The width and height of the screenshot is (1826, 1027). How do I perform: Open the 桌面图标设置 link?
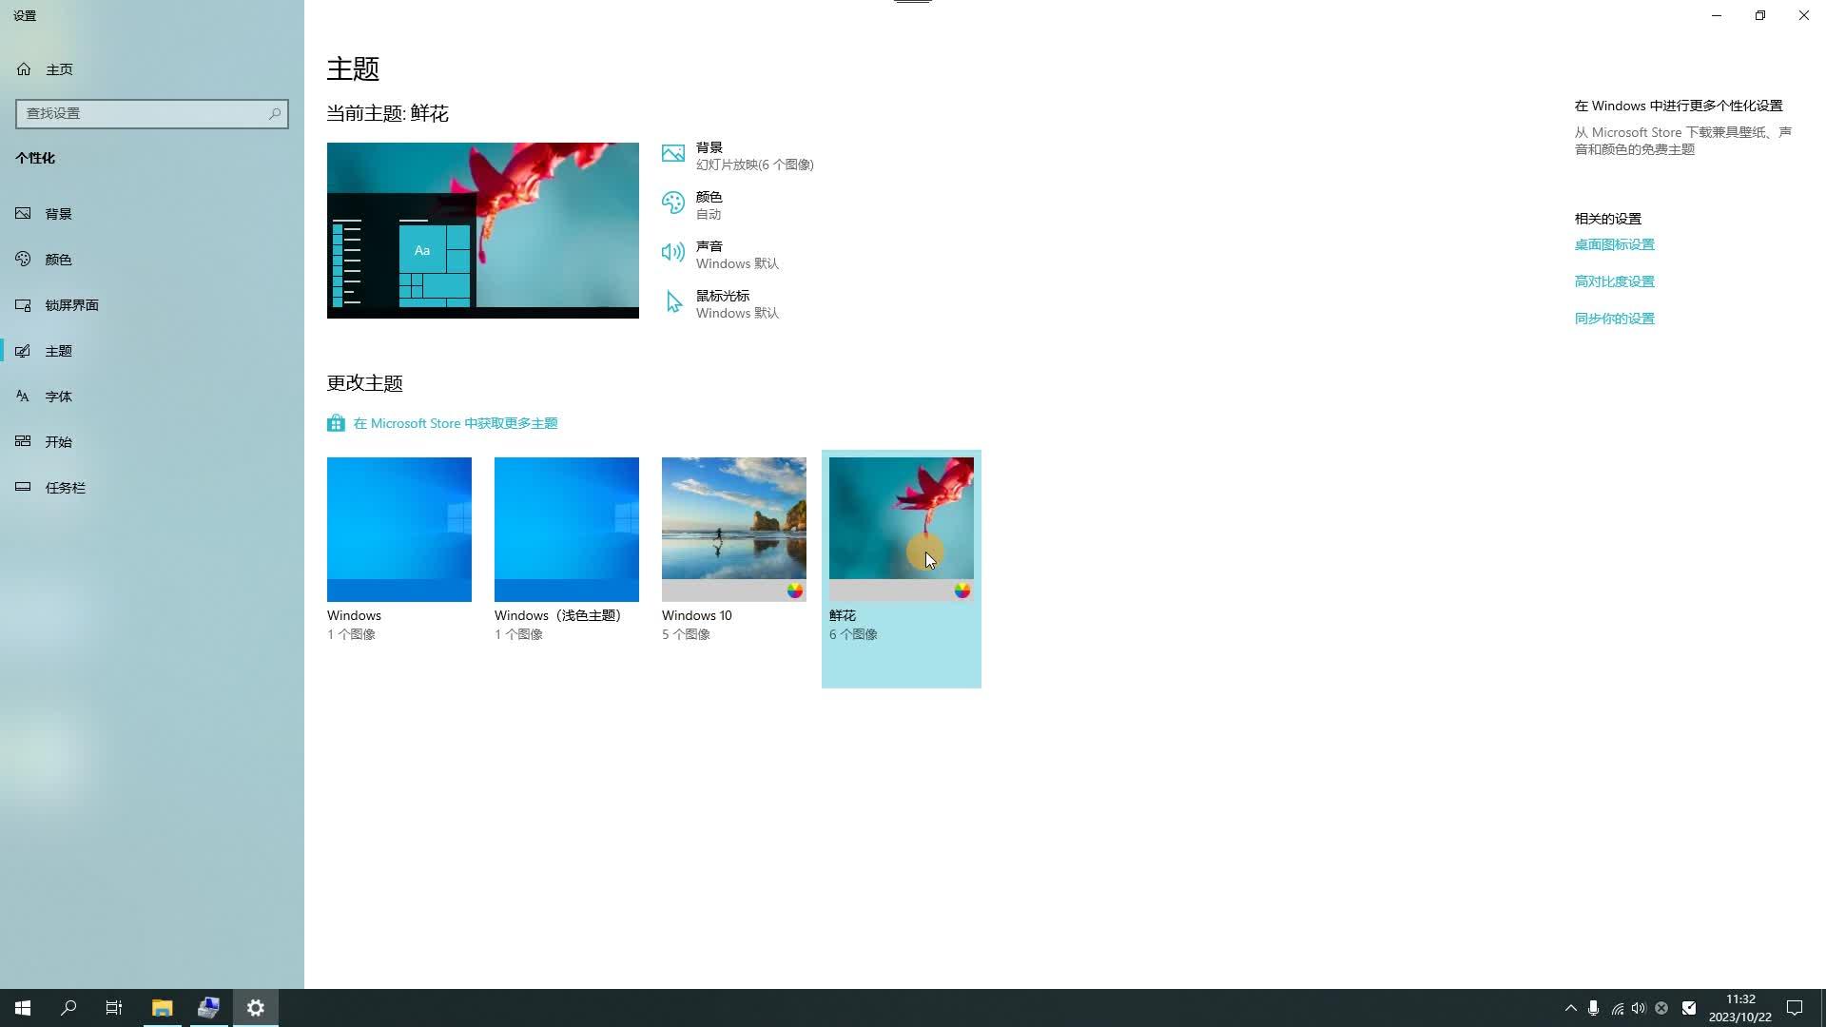coord(1614,244)
